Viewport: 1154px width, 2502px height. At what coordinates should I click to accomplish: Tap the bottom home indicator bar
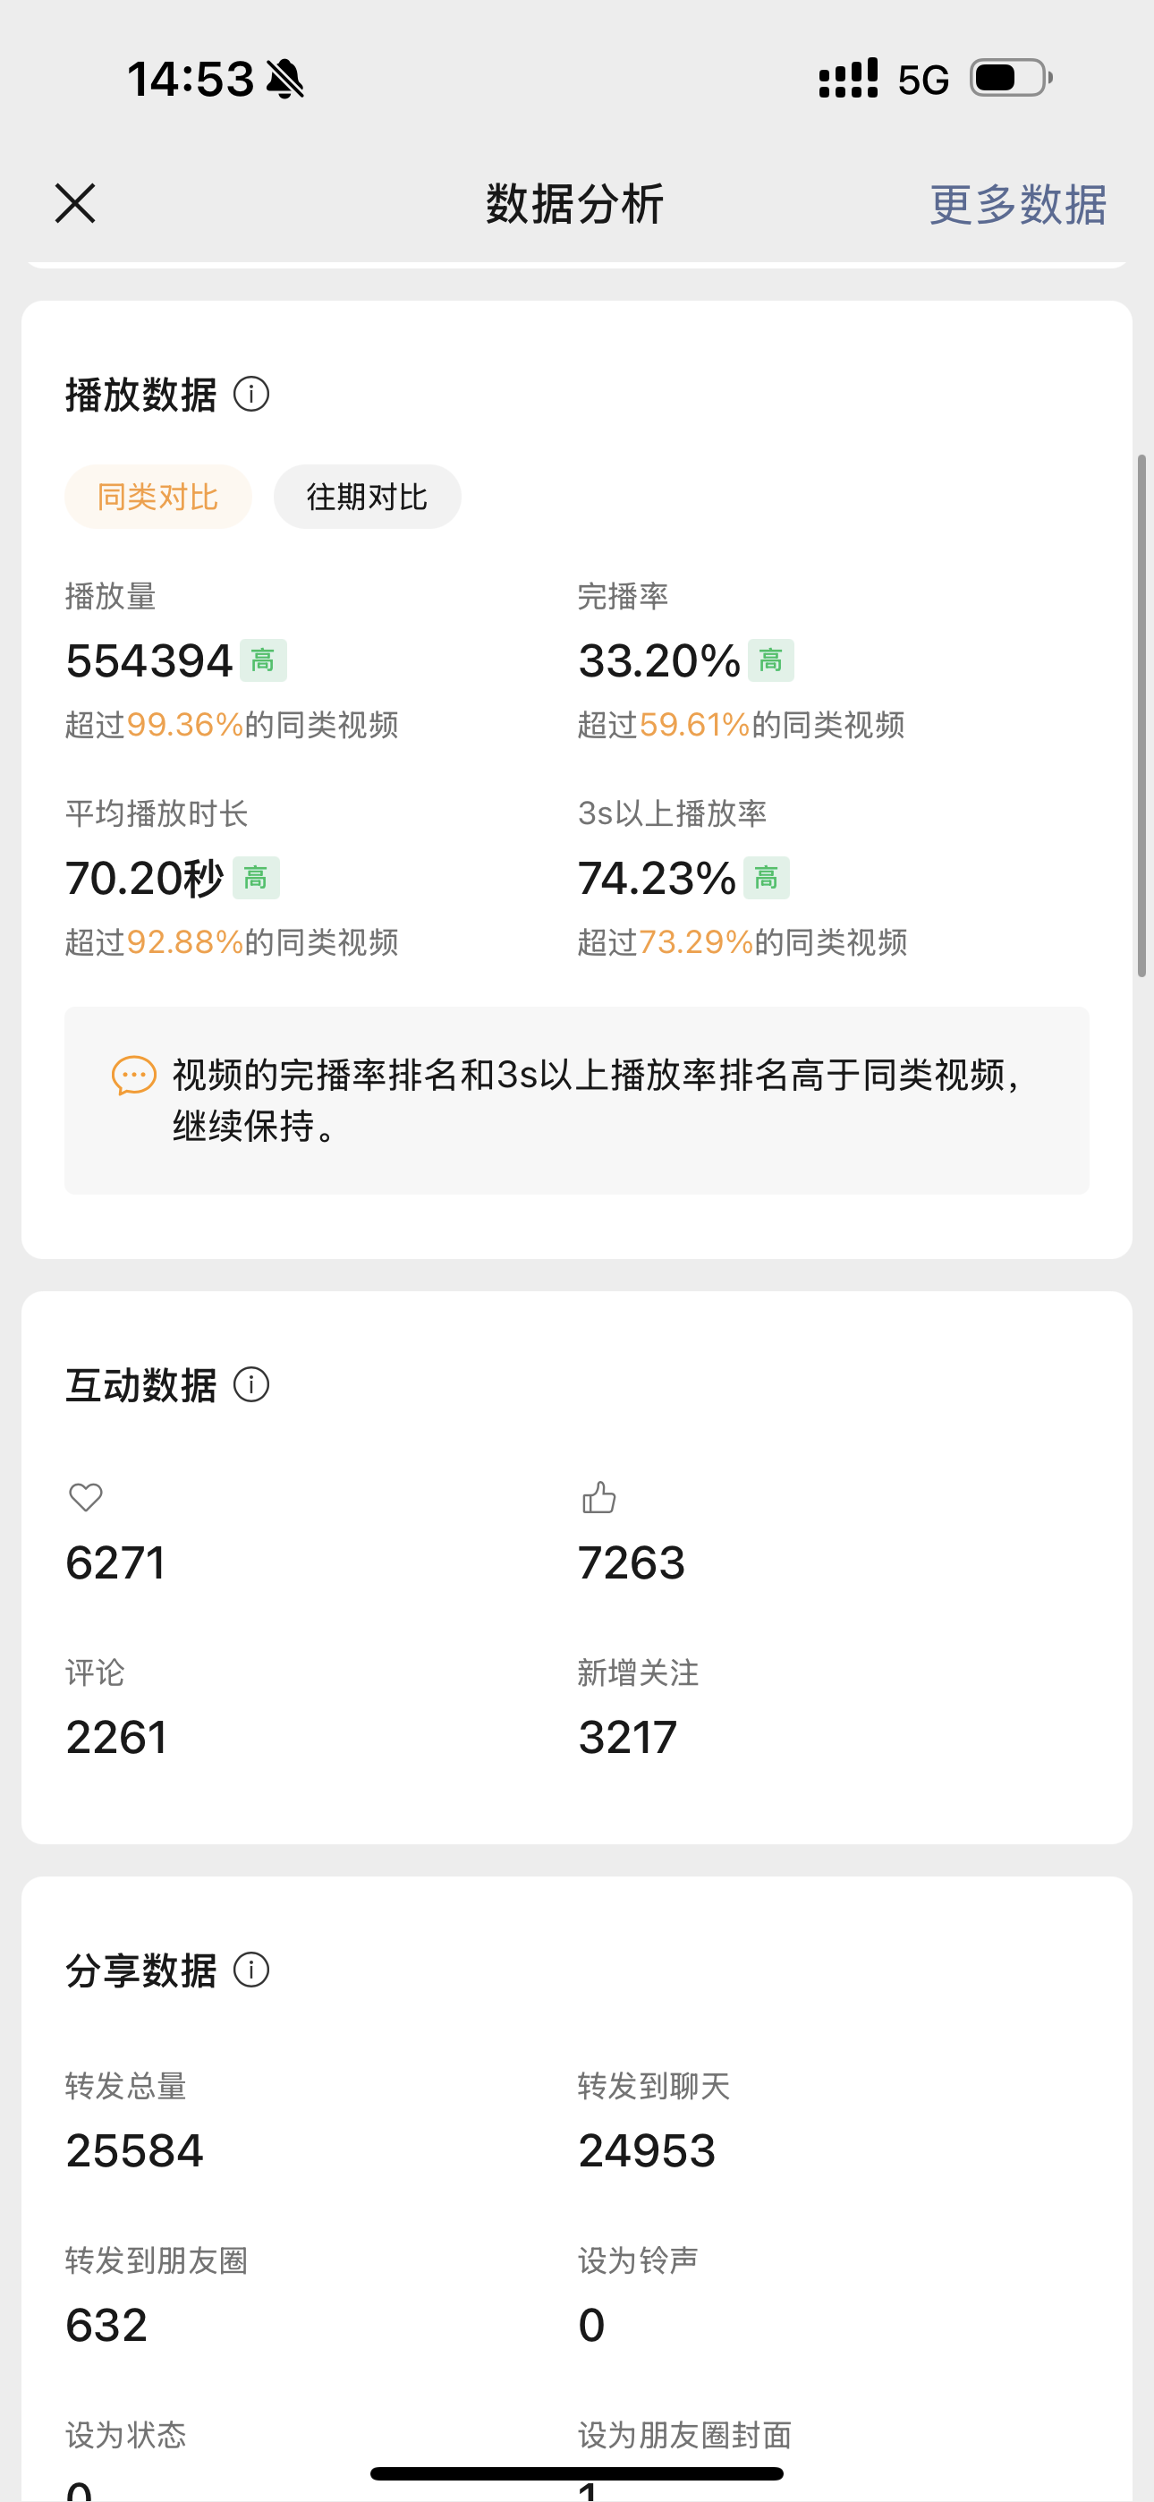pyautogui.click(x=577, y=2472)
